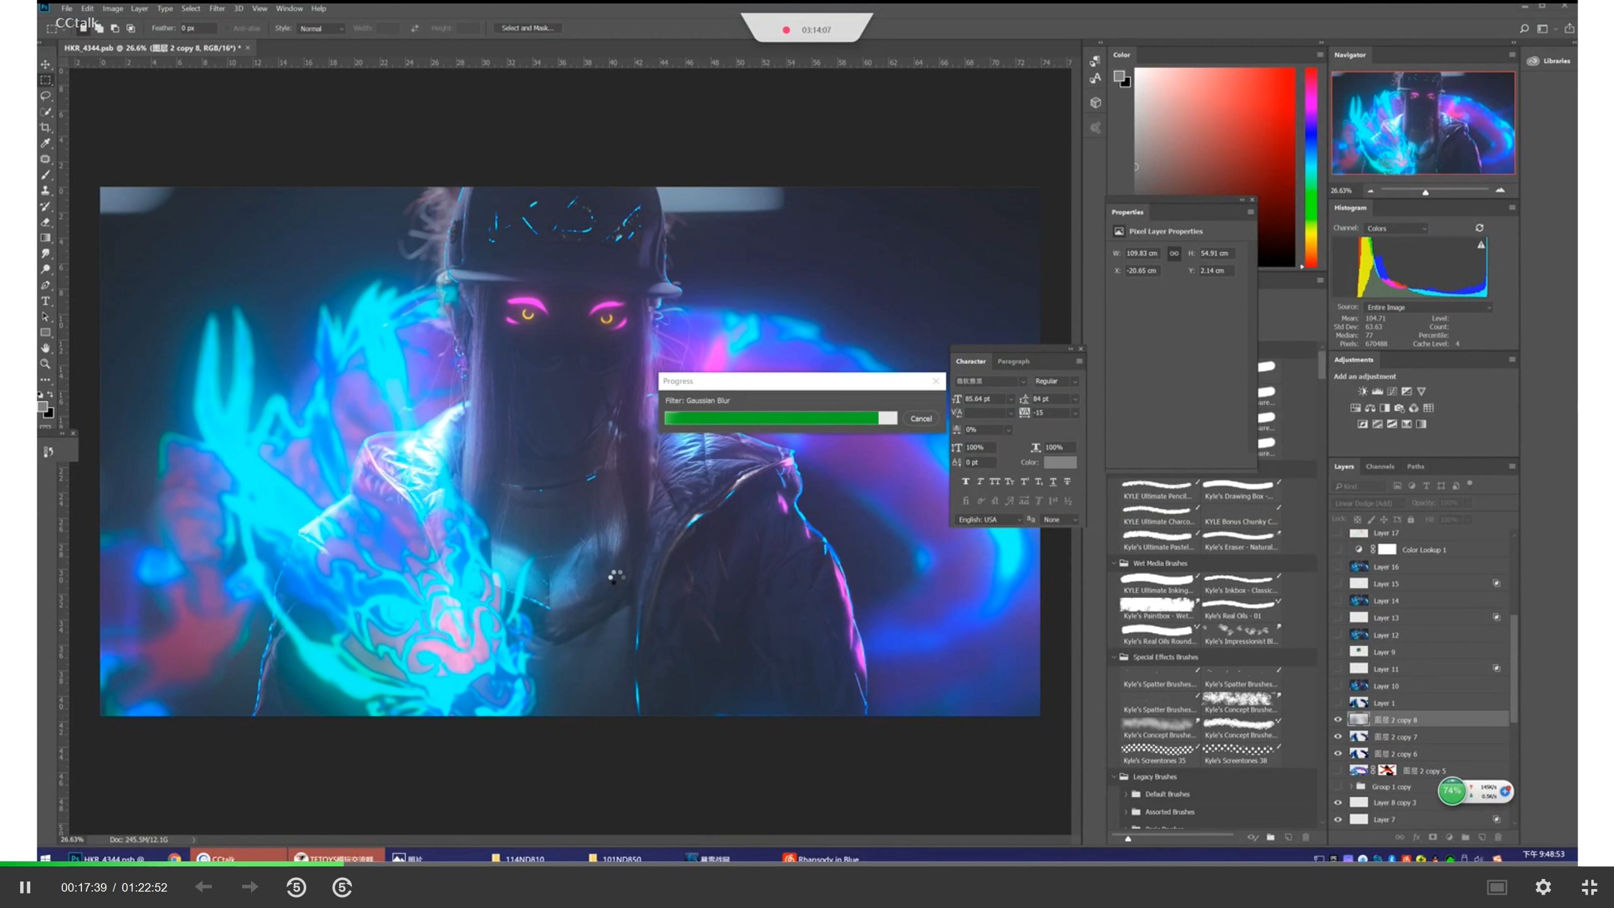This screenshot has width=1614, height=908.
Task: Open the Histogram Source dropdown
Action: (x=1428, y=307)
